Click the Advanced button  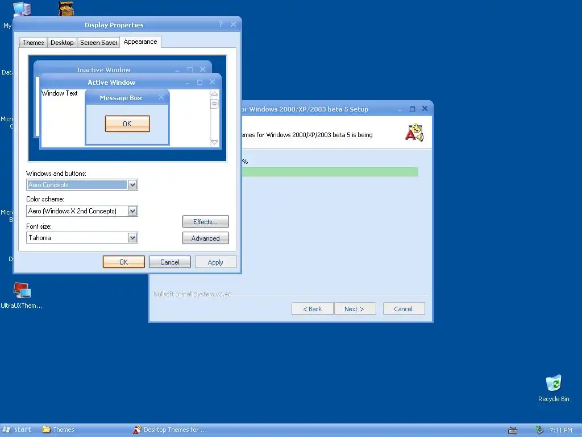205,238
